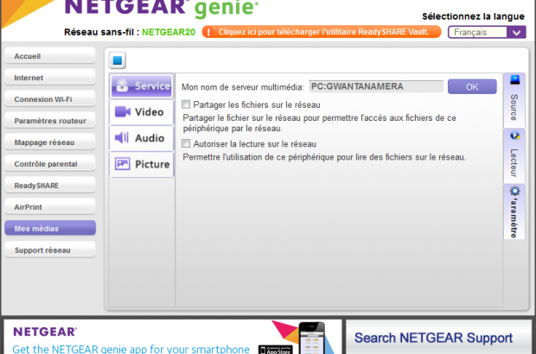Click the multimedia server name field
The width and height of the screenshot is (536, 354).
(x=375, y=86)
